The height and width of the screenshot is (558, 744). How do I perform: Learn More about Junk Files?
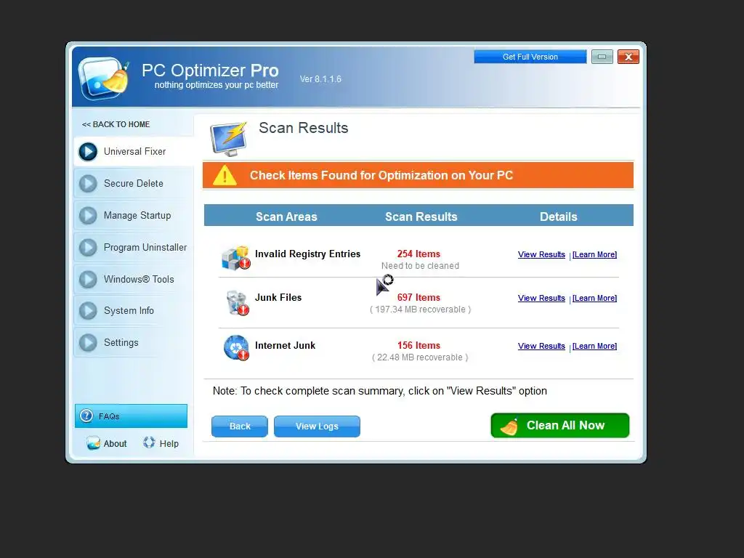[x=594, y=298]
